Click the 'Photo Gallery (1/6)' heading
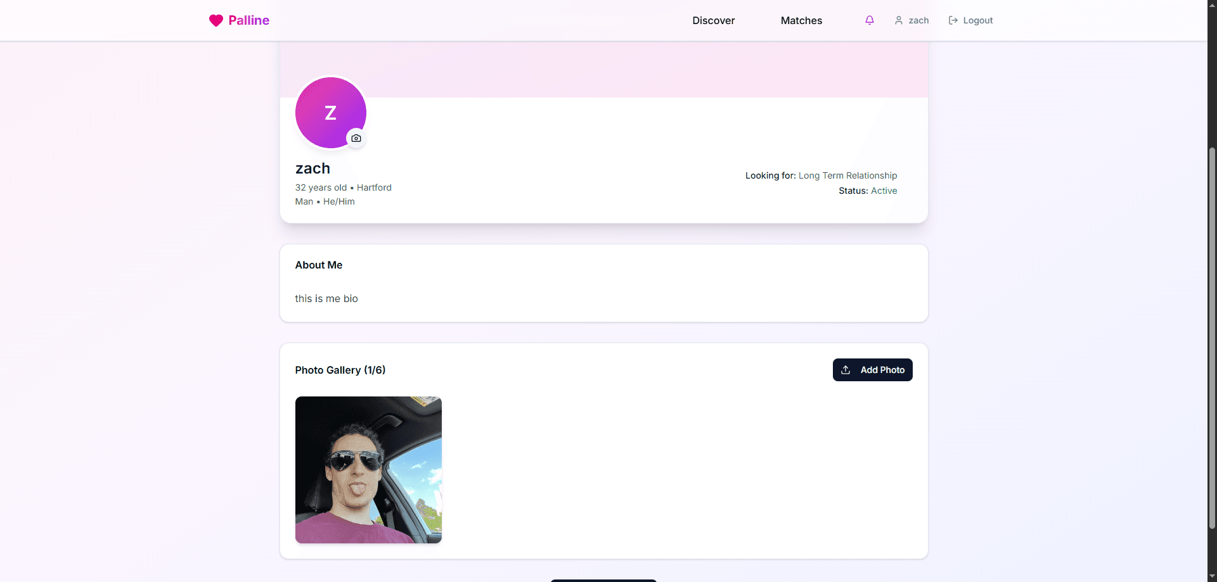The image size is (1217, 582). click(340, 370)
